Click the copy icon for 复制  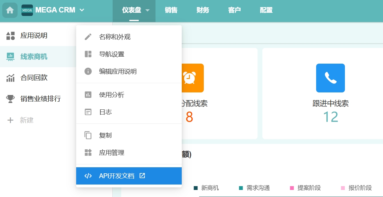[88, 135]
